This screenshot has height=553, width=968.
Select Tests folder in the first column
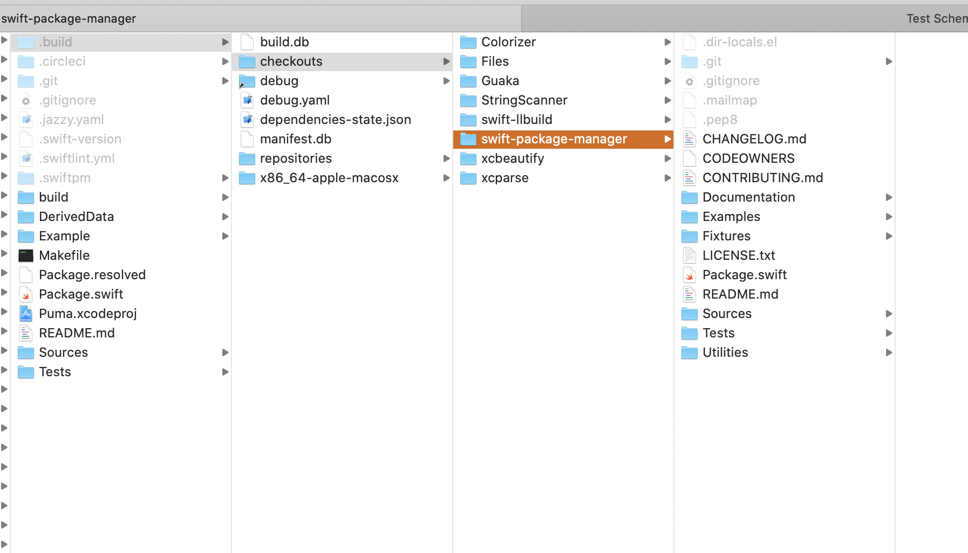pyautogui.click(x=121, y=372)
